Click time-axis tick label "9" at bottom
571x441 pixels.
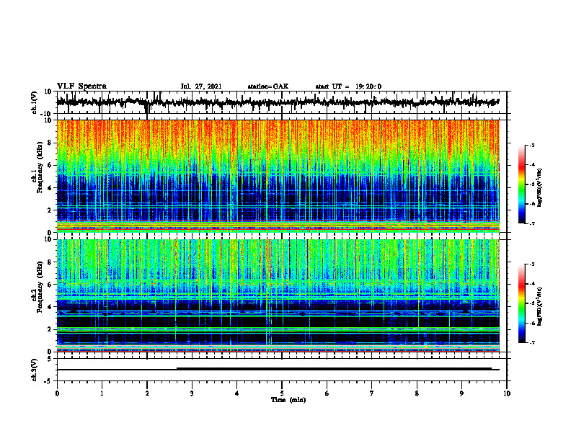[x=461, y=393]
